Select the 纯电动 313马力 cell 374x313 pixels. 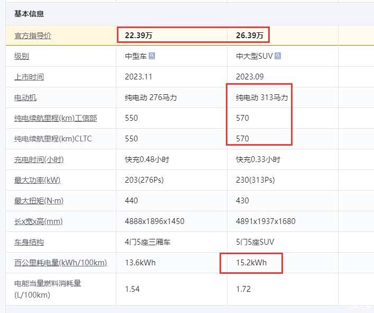[262, 97]
